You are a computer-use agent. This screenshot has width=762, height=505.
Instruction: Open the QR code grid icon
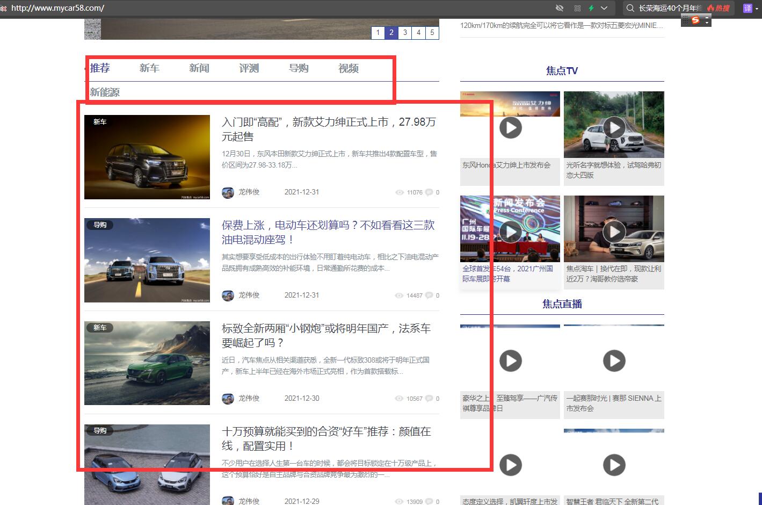[577, 8]
